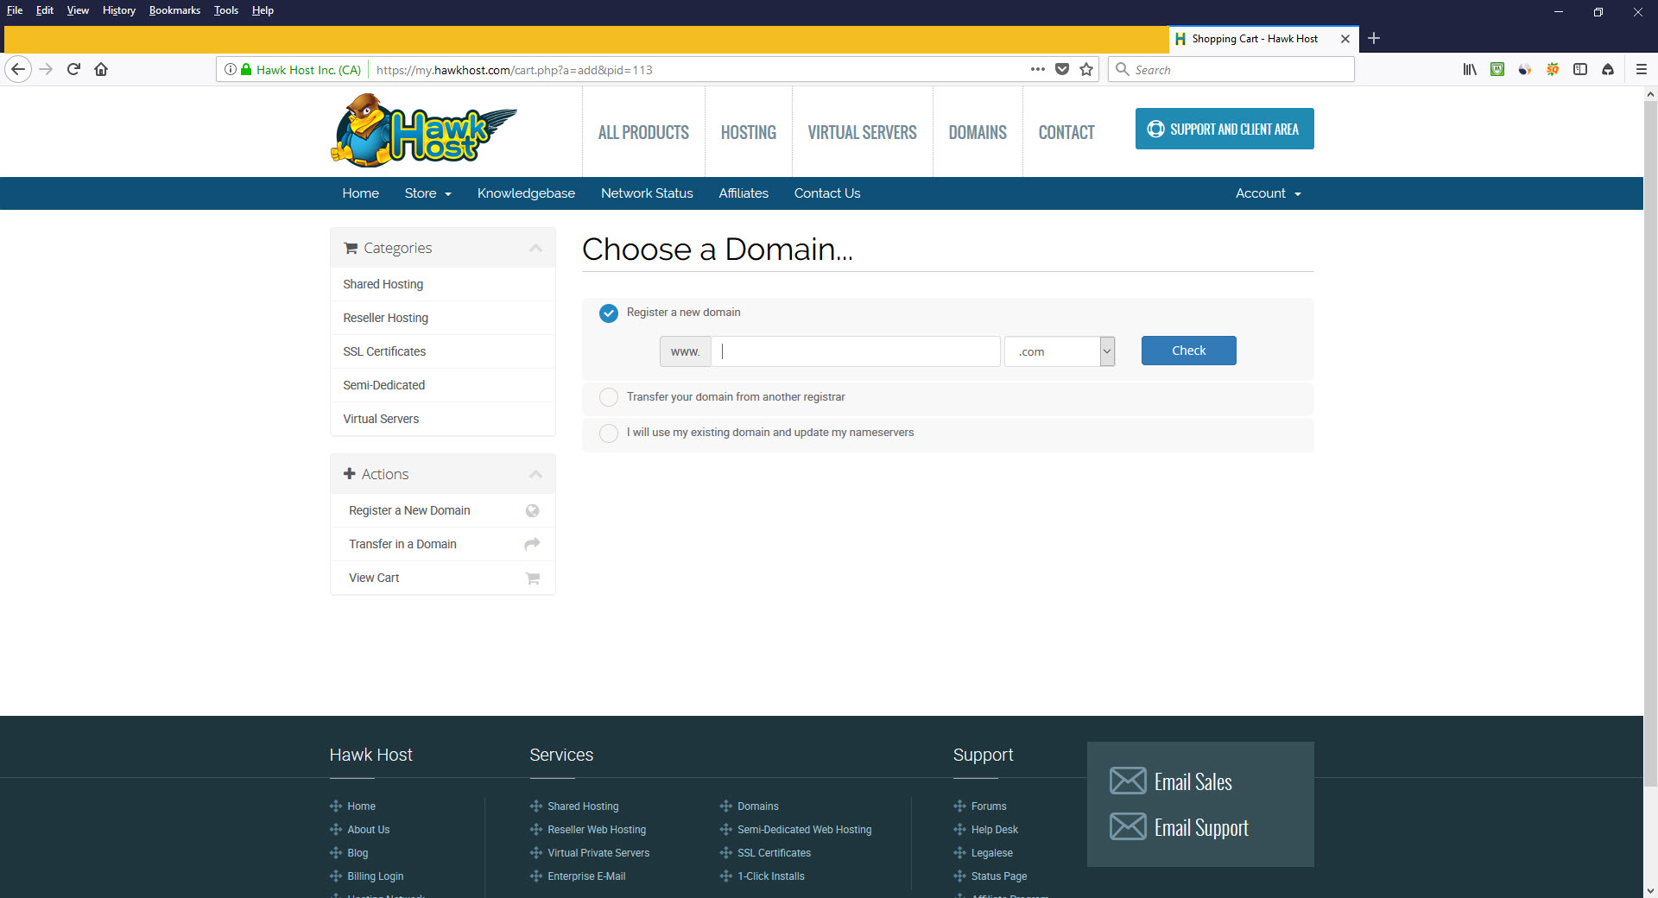Open the Firefox hamburger menu
This screenshot has width=1658, height=898.
click(1641, 69)
